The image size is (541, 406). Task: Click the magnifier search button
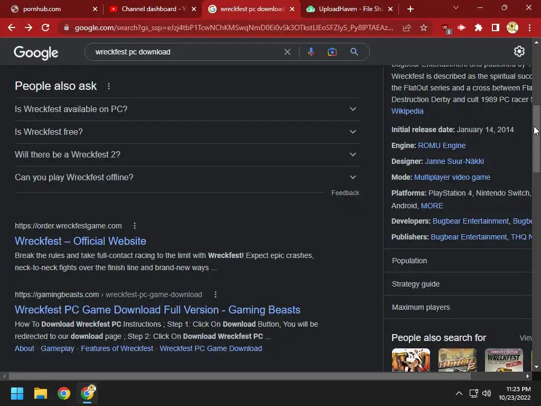(354, 52)
